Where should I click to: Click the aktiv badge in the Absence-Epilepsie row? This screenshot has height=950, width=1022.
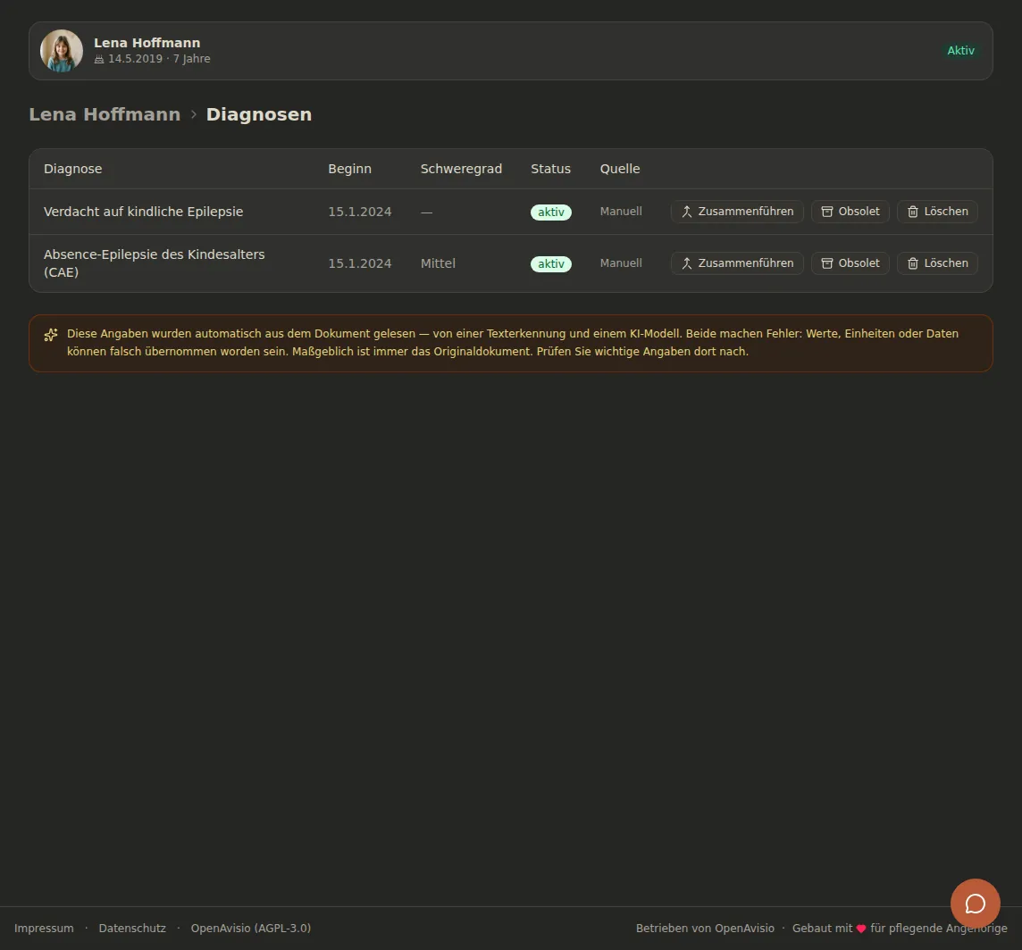[x=551, y=264]
